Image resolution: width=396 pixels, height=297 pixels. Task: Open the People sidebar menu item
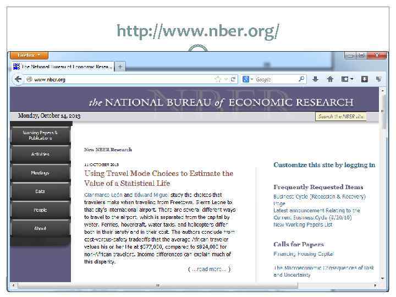40,210
